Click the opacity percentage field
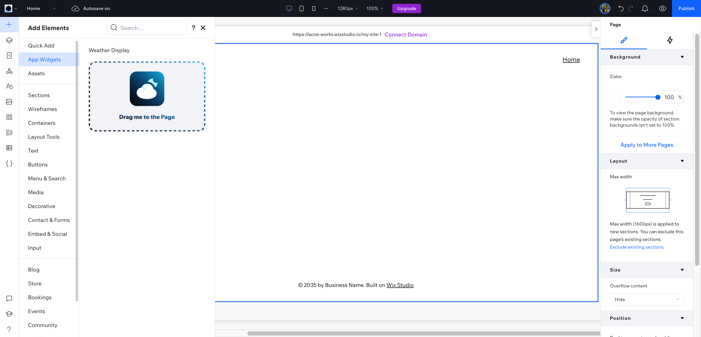Image resolution: width=701 pixels, height=337 pixels. coord(673,97)
